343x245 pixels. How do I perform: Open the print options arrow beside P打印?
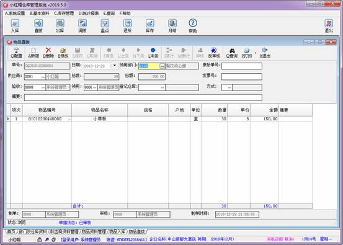point(256,53)
